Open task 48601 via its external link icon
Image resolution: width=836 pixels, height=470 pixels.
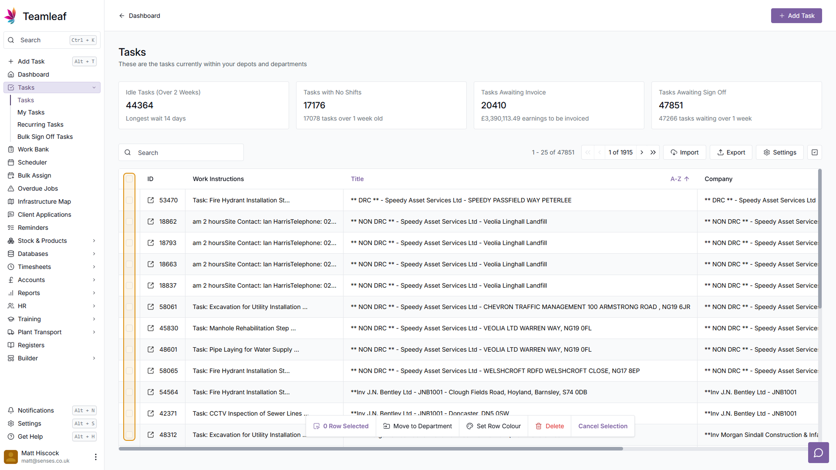pos(151,349)
